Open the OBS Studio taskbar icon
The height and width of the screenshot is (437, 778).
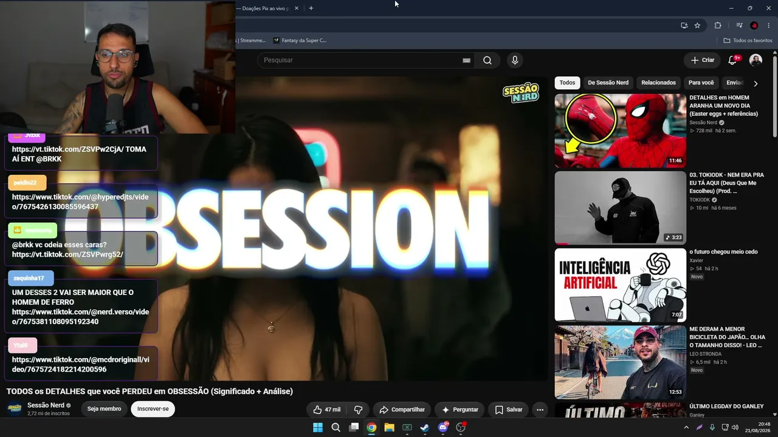pyautogui.click(x=461, y=427)
